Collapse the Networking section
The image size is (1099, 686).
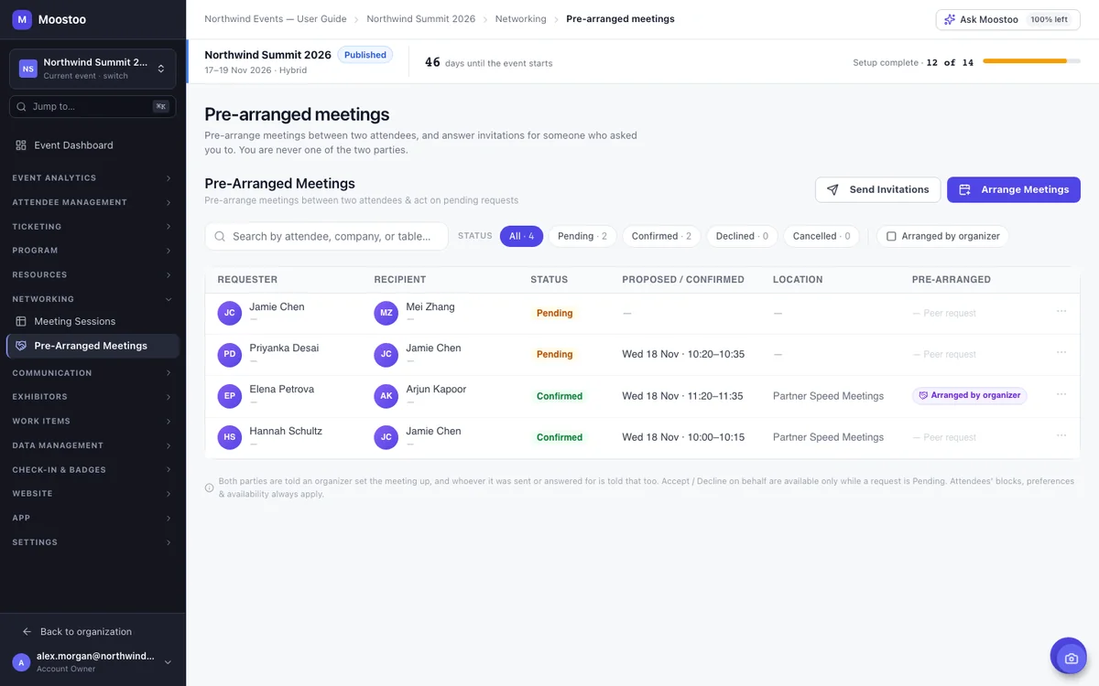click(92, 299)
